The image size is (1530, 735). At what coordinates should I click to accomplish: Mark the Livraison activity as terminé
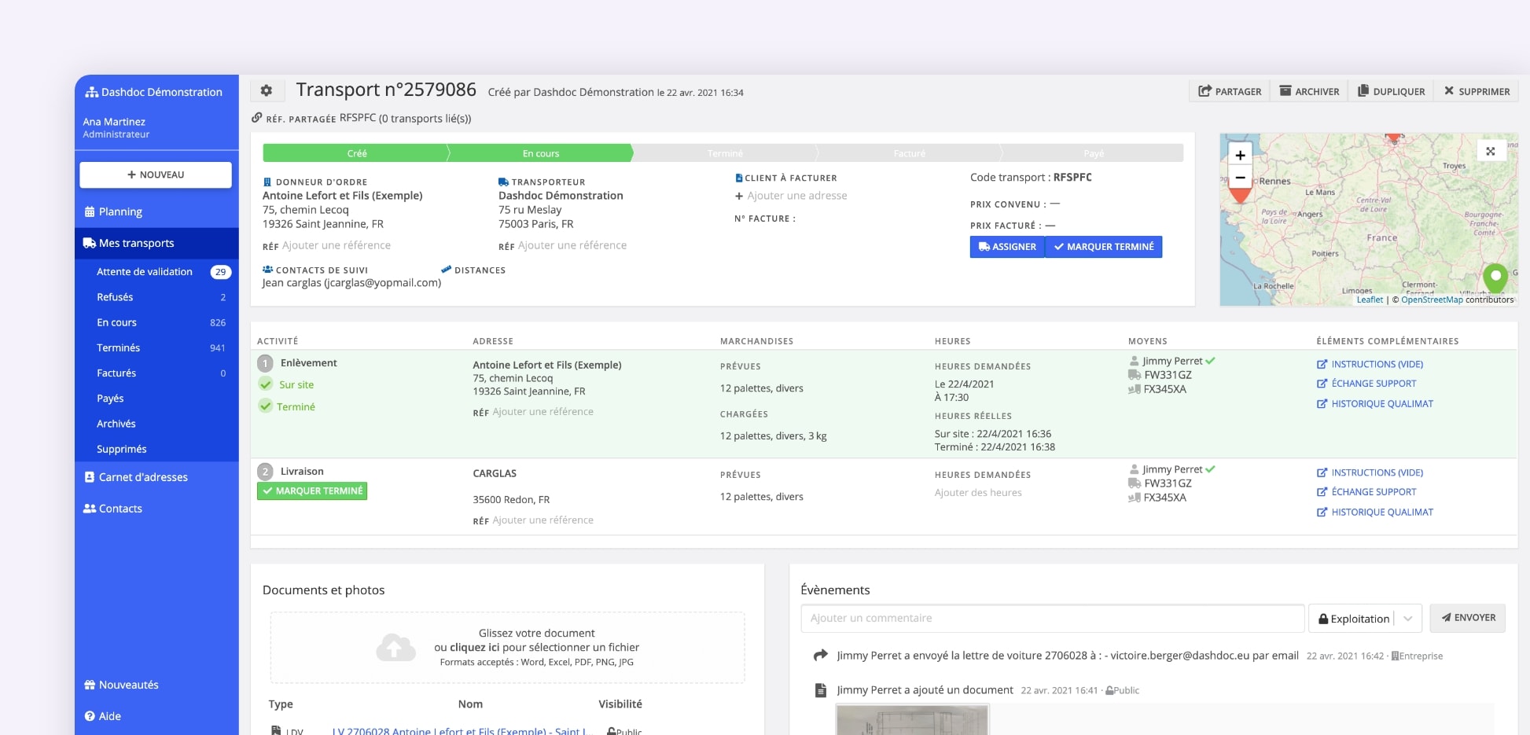tap(312, 491)
